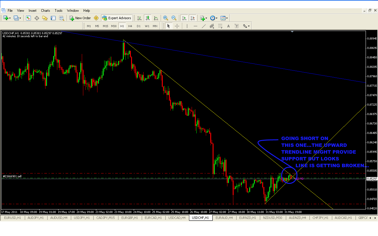
Task: Click the New Order button
Action: click(80, 18)
